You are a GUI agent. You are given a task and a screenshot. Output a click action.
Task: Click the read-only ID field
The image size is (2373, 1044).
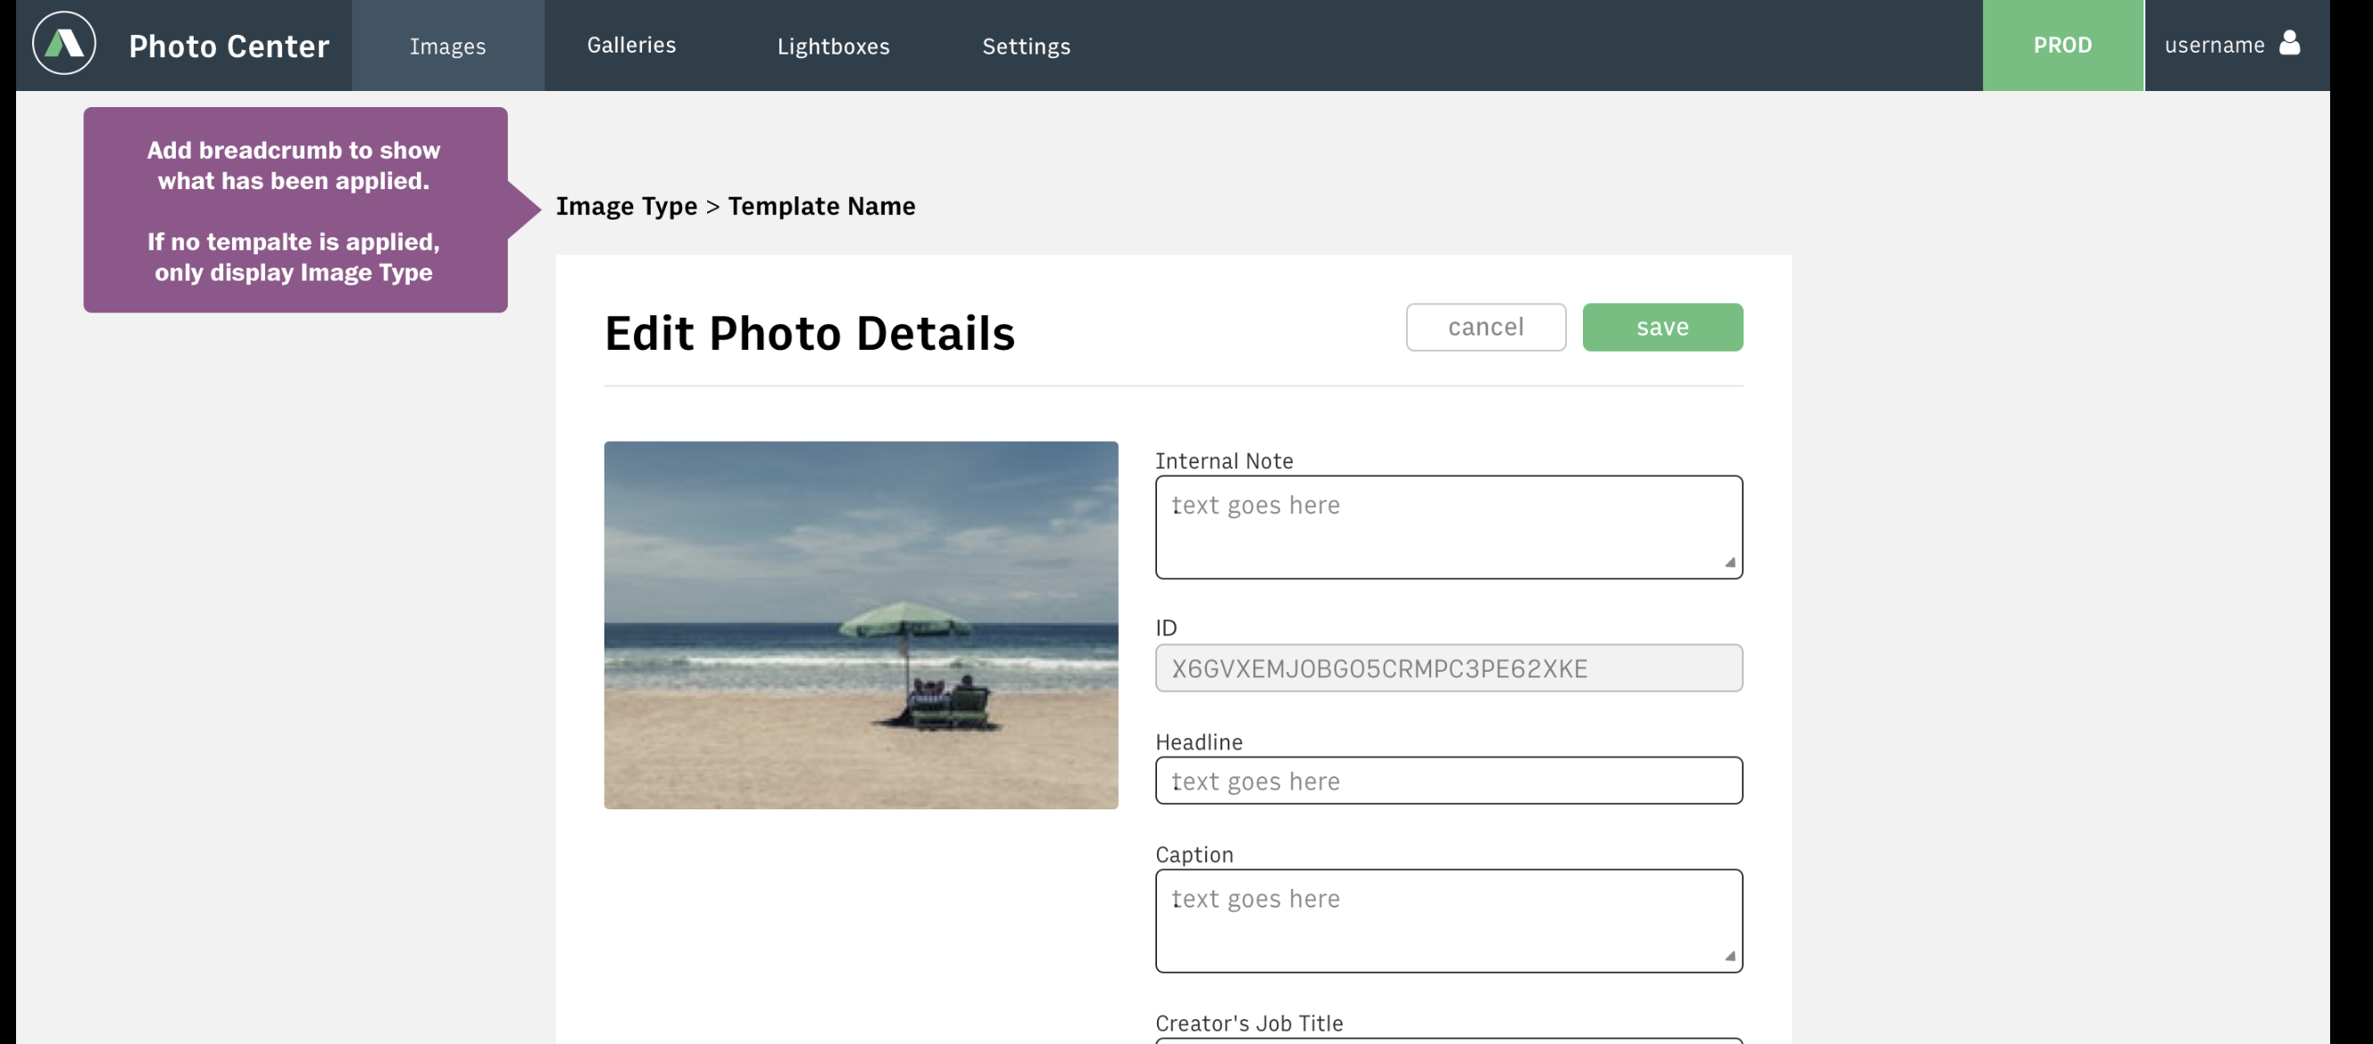click(1448, 668)
